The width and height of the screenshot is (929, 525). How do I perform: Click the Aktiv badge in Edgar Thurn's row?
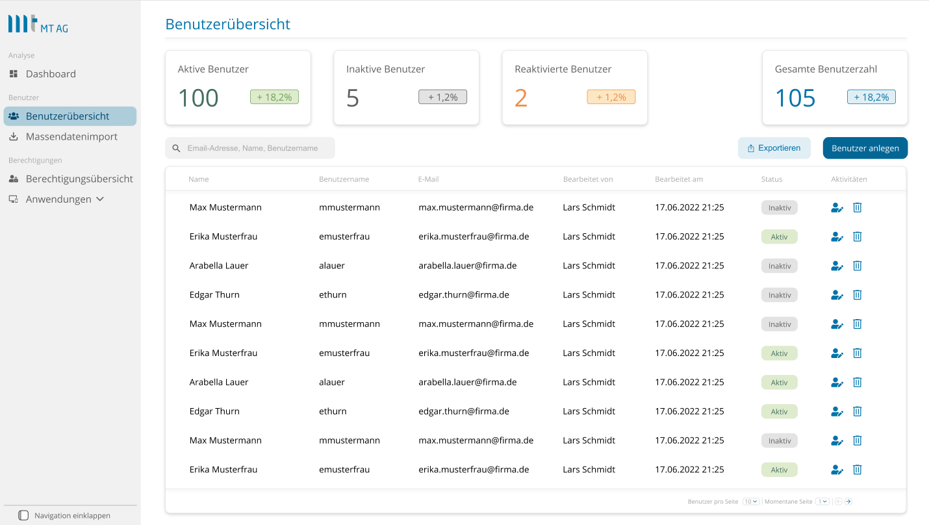[x=780, y=412]
